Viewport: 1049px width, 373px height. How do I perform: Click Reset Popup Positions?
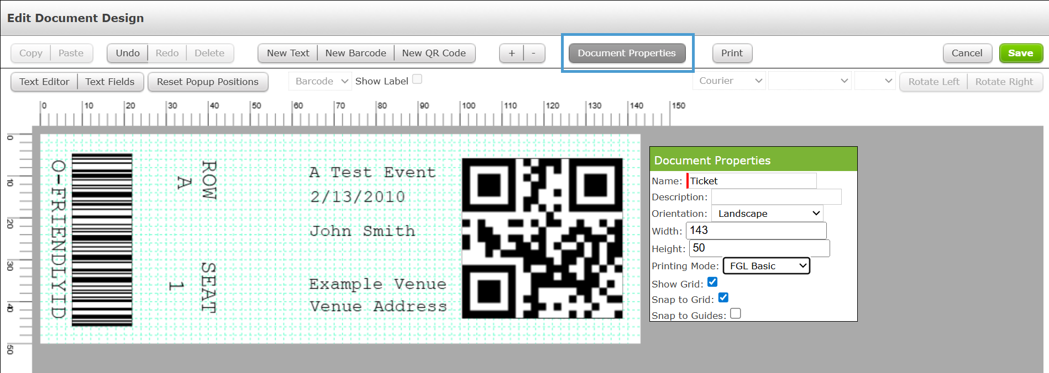click(208, 82)
